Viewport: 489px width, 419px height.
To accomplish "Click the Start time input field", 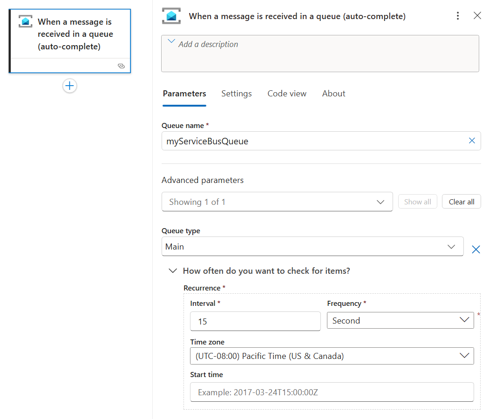I will click(332, 392).
